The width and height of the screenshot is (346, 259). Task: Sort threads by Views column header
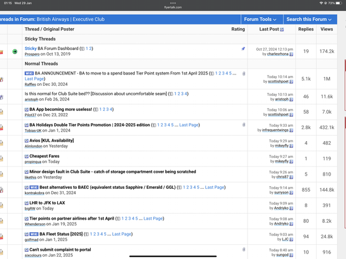point(326,29)
